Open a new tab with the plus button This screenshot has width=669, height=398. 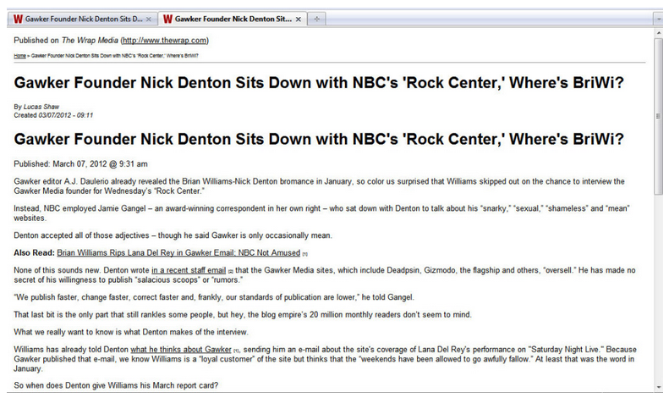coord(316,19)
